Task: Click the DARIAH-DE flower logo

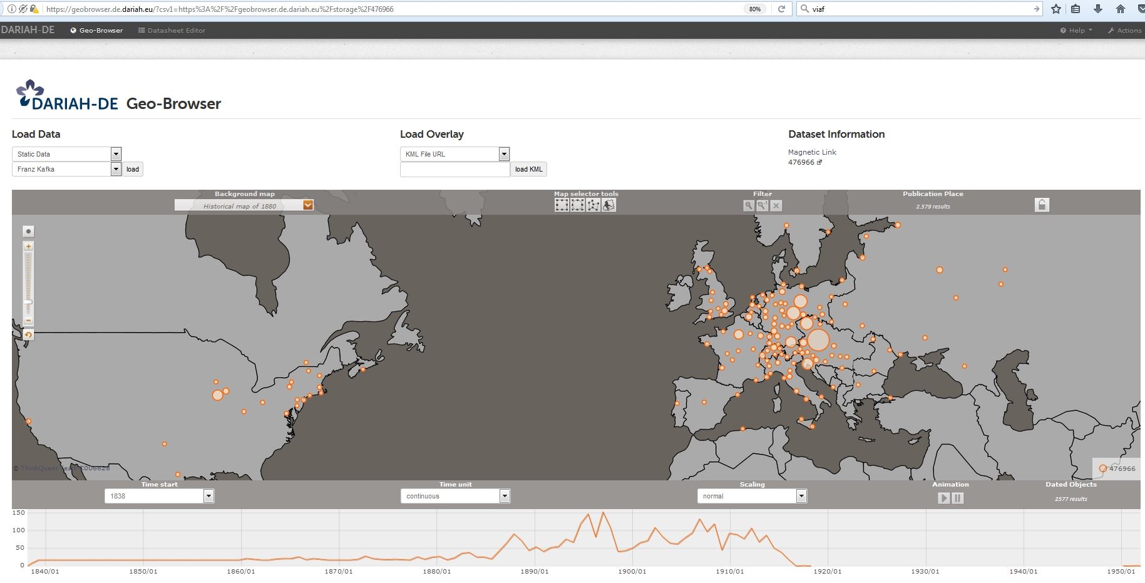Action: pyautogui.click(x=29, y=92)
